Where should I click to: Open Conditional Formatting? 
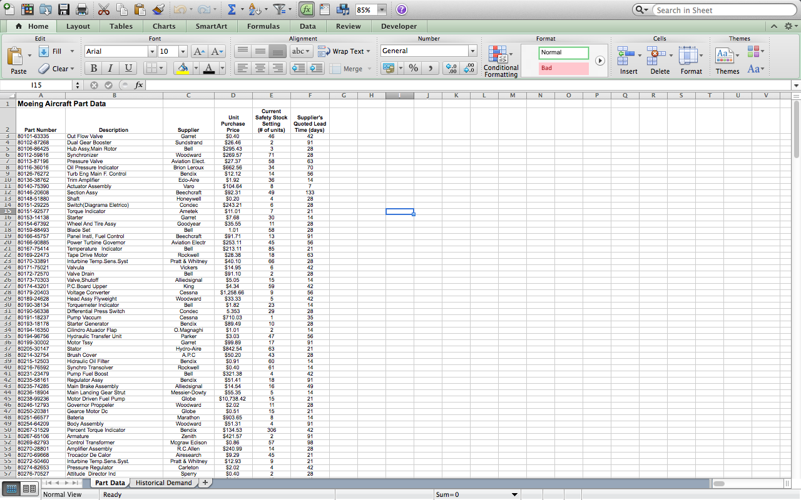[501, 61]
